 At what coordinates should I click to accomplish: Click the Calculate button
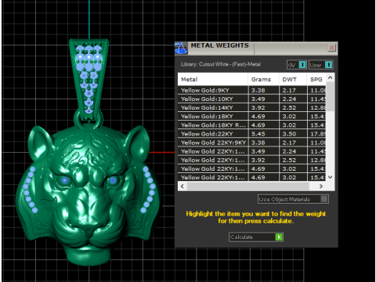pos(256,237)
